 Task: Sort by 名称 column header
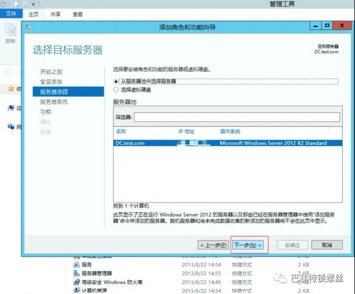[x=121, y=131]
